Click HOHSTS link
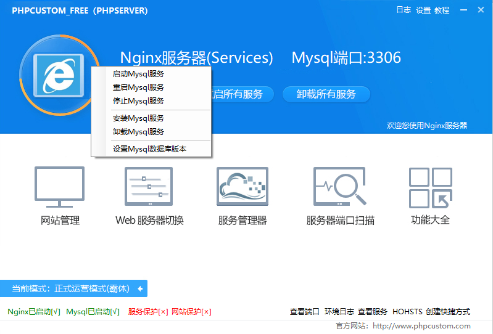The width and height of the screenshot is (493, 334). coord(407,312)
